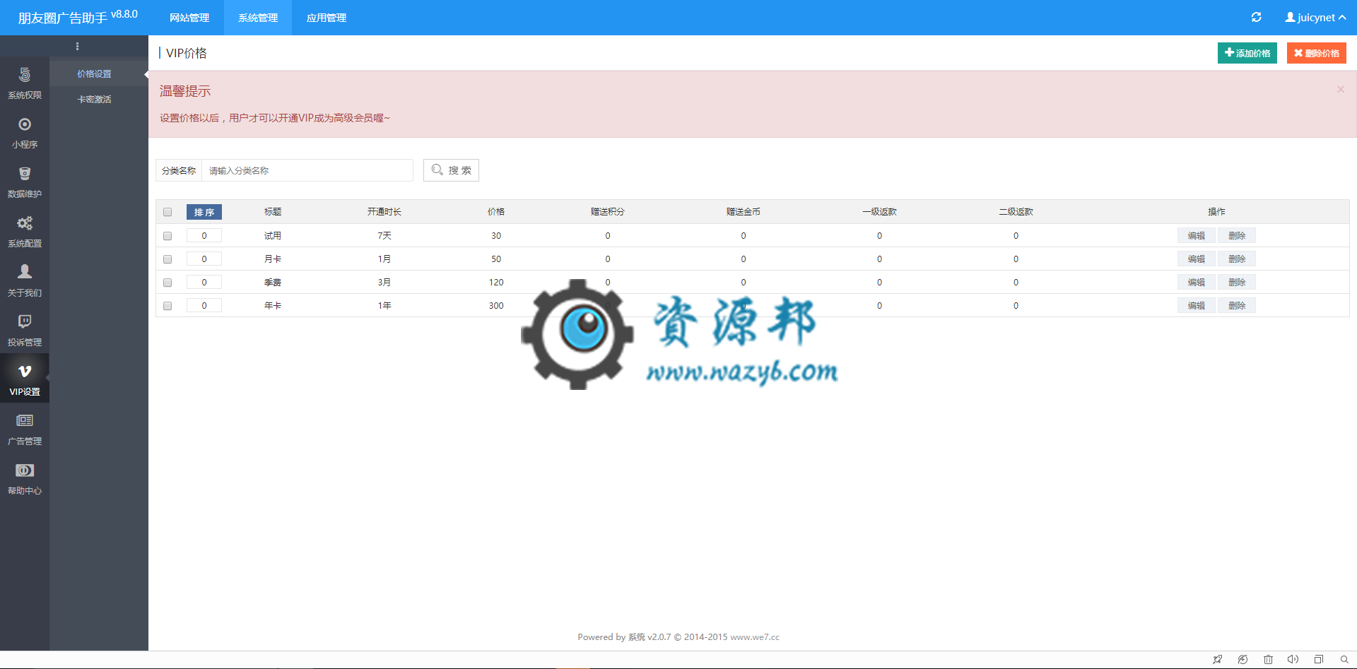Click the sort order field for 试用
The height and width of the screenshot is (669, 1357).
(204, 236)
